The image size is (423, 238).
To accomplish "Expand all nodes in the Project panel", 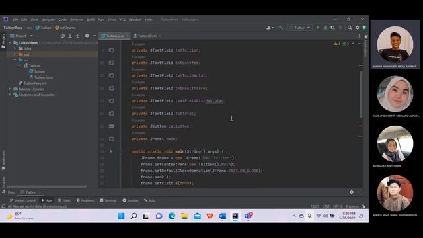I will point(70,36).
